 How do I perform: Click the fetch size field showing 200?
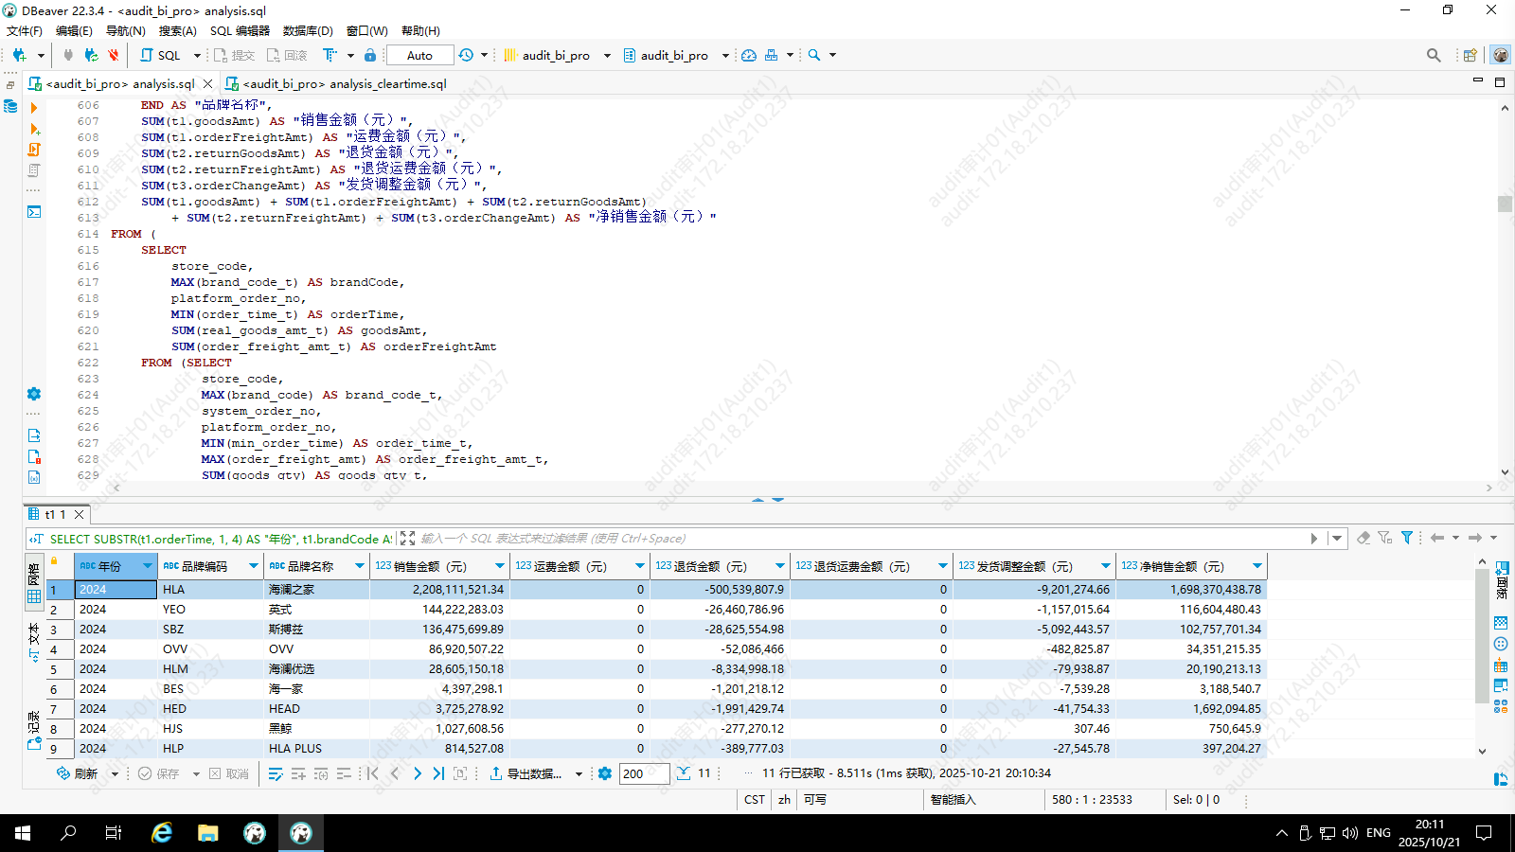(644, 773)
